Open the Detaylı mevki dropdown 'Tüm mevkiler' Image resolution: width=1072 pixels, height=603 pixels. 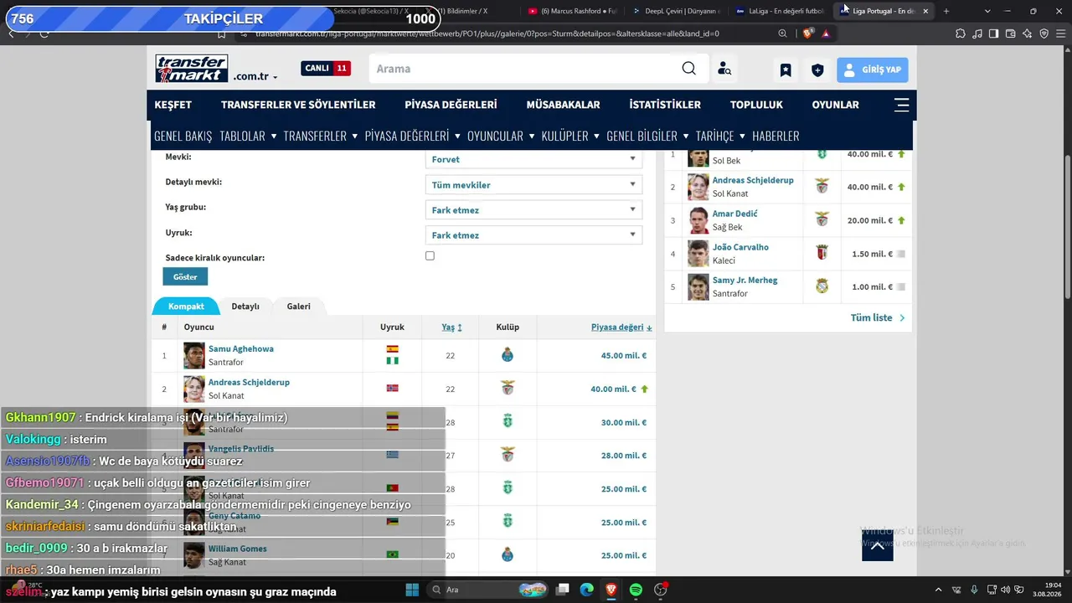pos(533,184)
